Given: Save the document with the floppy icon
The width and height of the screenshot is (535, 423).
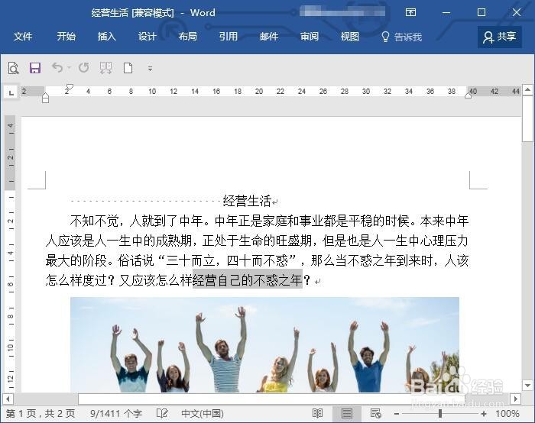Looking at the screenshot, I should (35, 68).
